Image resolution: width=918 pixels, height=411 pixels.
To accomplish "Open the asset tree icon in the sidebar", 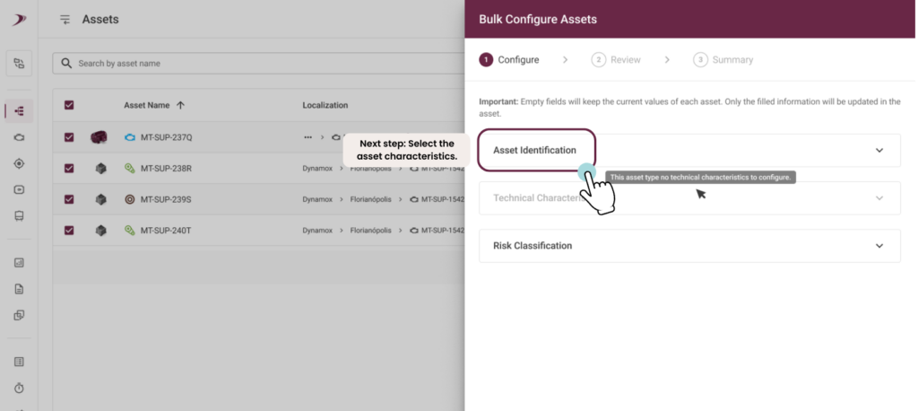I will coord(19,110).
